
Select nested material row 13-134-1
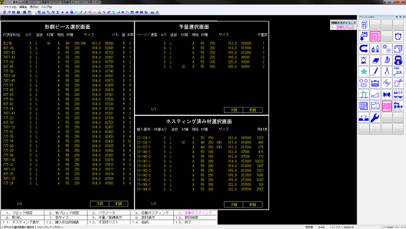200,138
